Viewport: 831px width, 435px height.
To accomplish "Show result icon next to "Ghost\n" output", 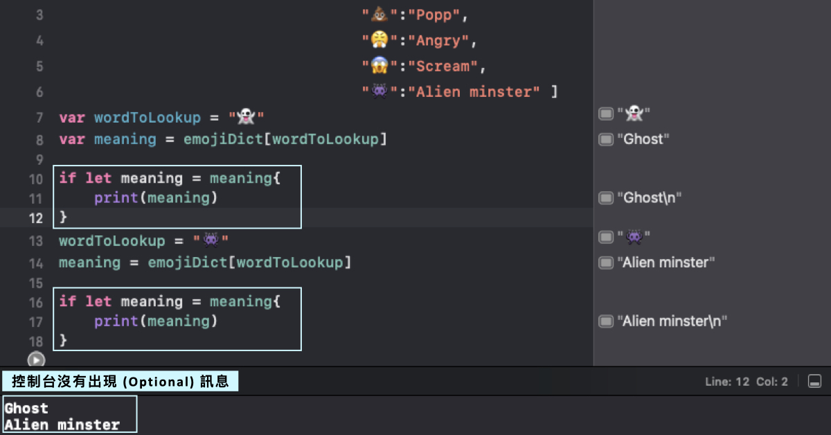I will tap(607, 198).
